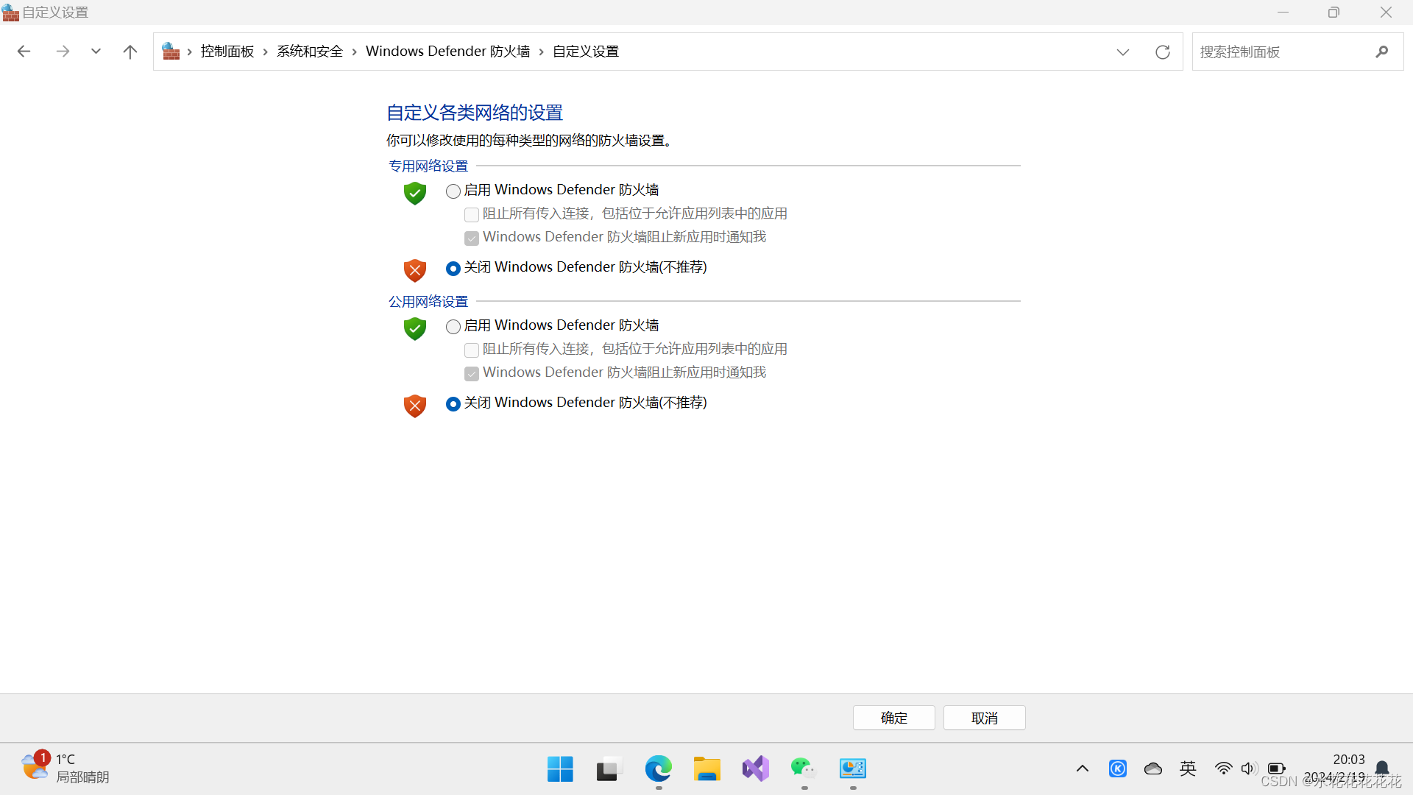Open OneDrive cloud tray icon
This screenshot has height=795, width=1413.
click(1153, 768)
